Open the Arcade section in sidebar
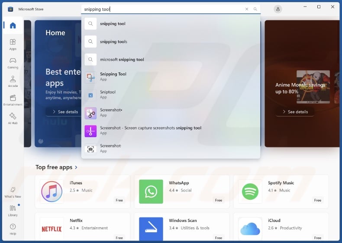This screenshot has height=243, width=342. coord(13,81)
